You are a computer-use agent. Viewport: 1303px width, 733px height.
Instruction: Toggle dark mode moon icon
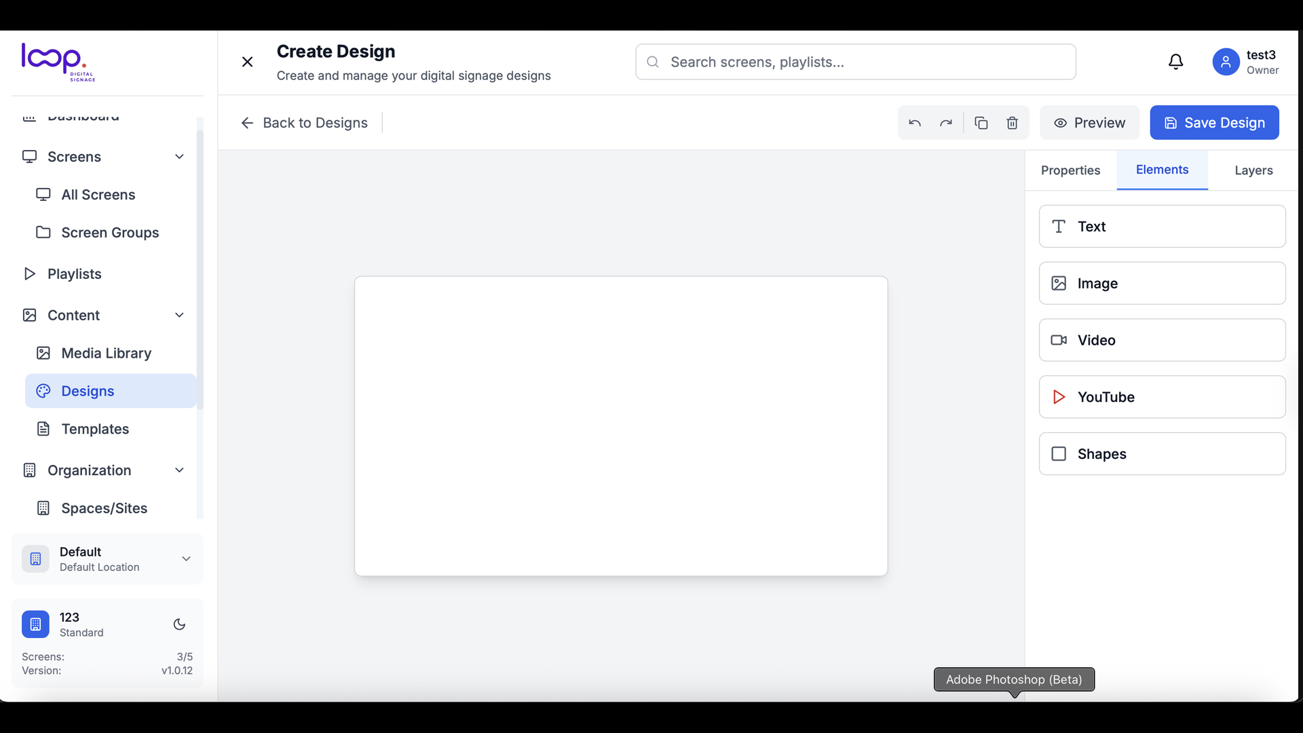click(179, 624)
